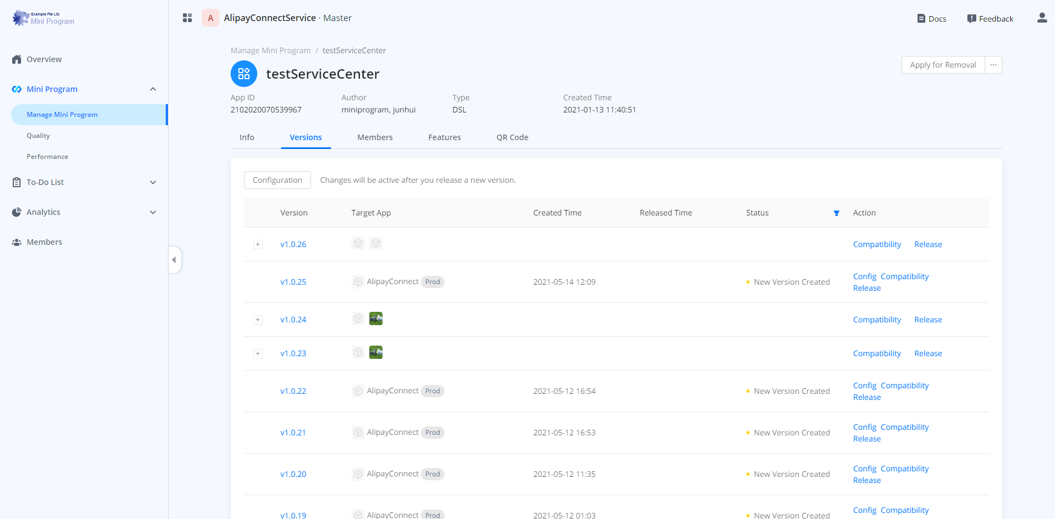The image size is (1055, 519).
Task: Collapse the left sidebar with the arrow handle
Action: [174, 259]
